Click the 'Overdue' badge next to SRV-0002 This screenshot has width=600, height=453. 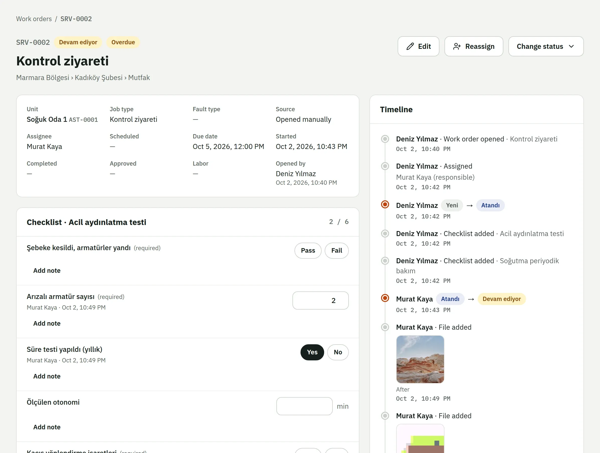click(x=123, y=42)
